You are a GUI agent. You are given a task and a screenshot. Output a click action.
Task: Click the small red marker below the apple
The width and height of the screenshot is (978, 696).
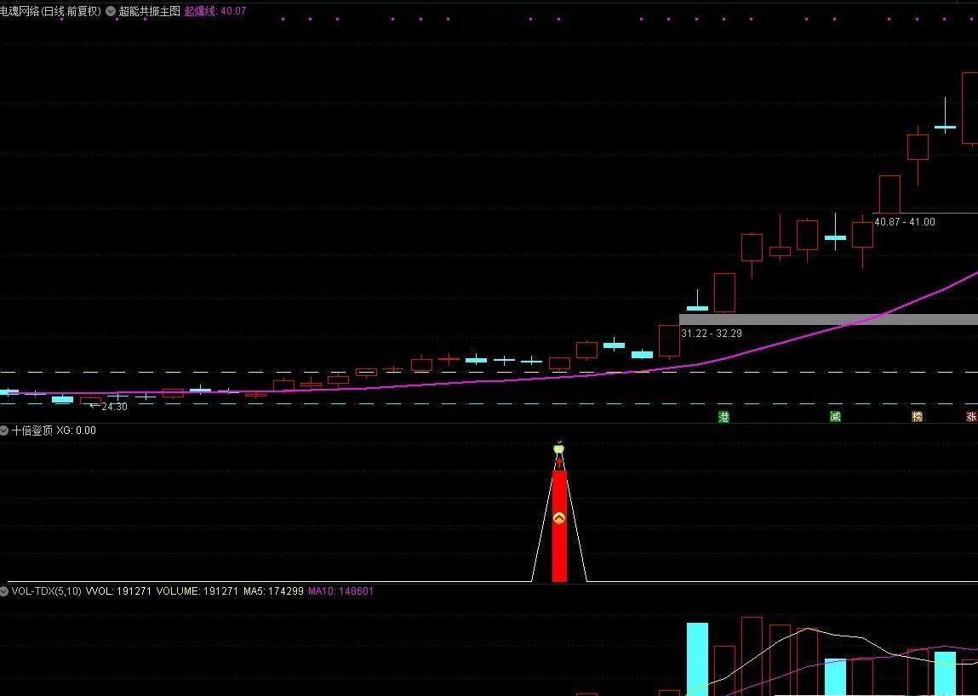[559, 464]
